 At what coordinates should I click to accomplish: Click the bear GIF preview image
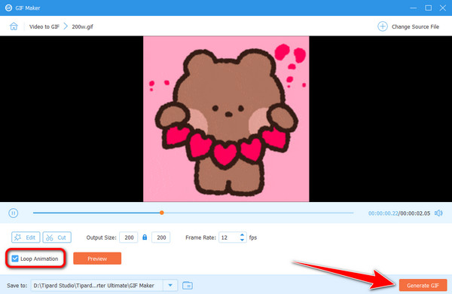(226, 119)
